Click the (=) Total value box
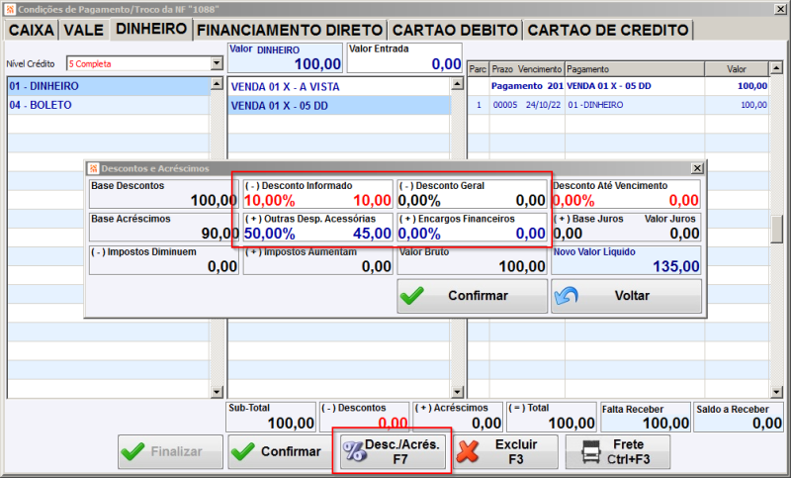 (552, 417)
